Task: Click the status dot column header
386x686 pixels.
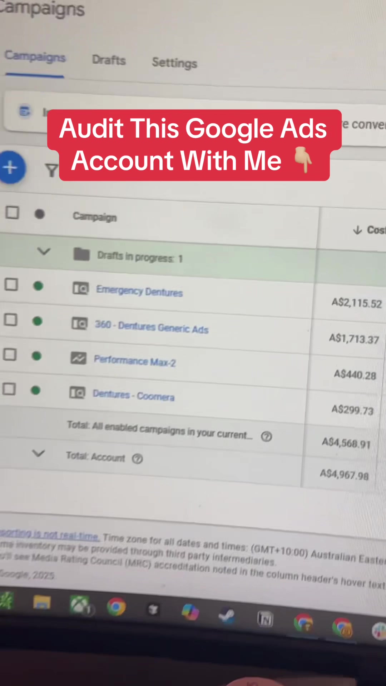Action: [39, 214]
